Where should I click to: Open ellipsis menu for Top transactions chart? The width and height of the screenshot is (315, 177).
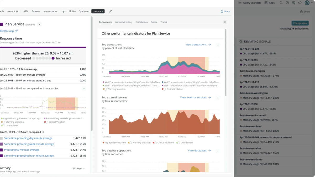coord(217,45)
